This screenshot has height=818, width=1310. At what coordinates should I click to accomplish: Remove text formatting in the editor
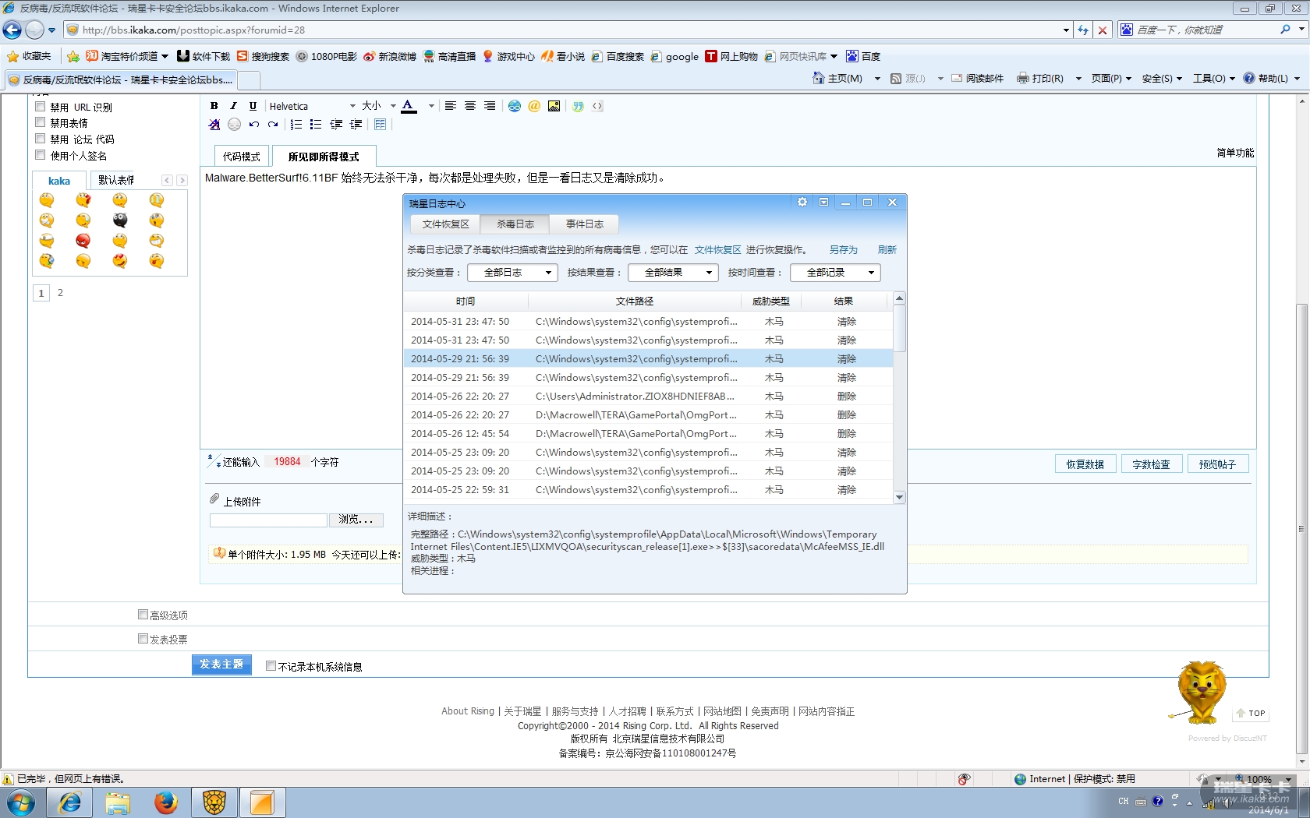tap(214, 125)
